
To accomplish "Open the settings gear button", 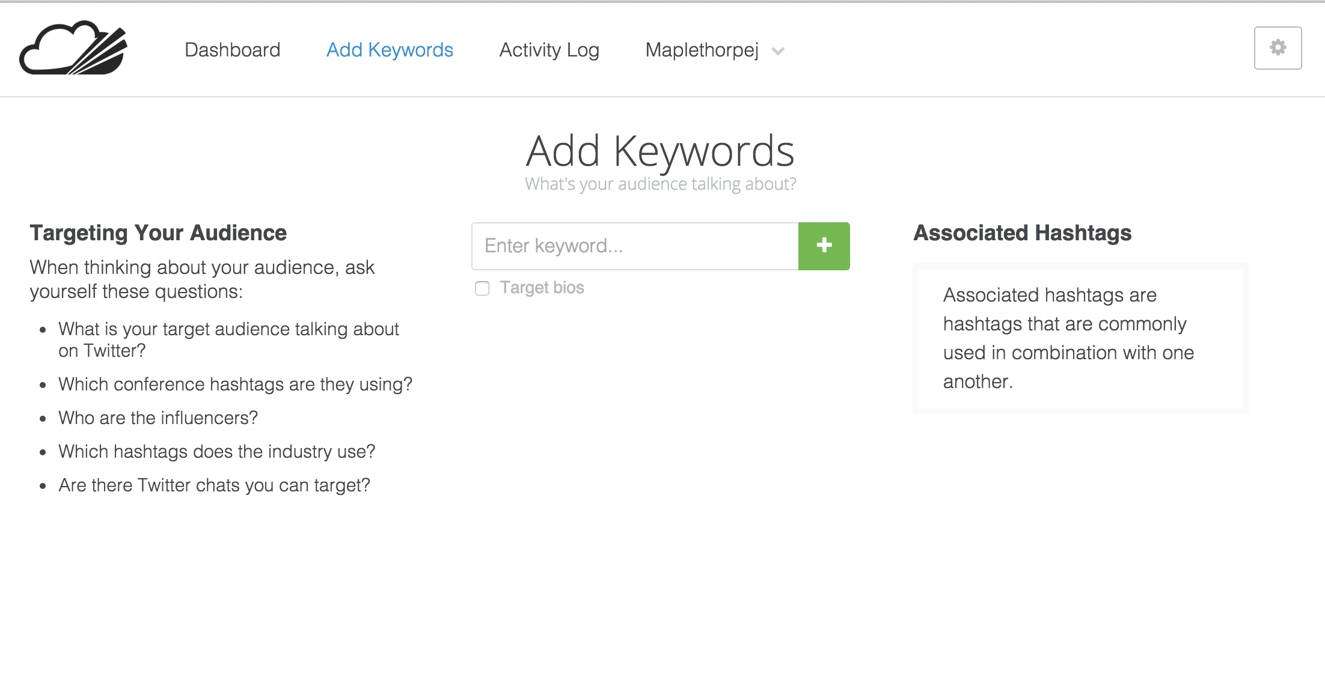I will click(1278, 48).
